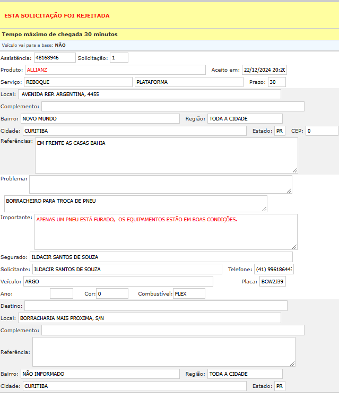
Task: Click the Importante text area with red text
Action: [x=166, y=231]
